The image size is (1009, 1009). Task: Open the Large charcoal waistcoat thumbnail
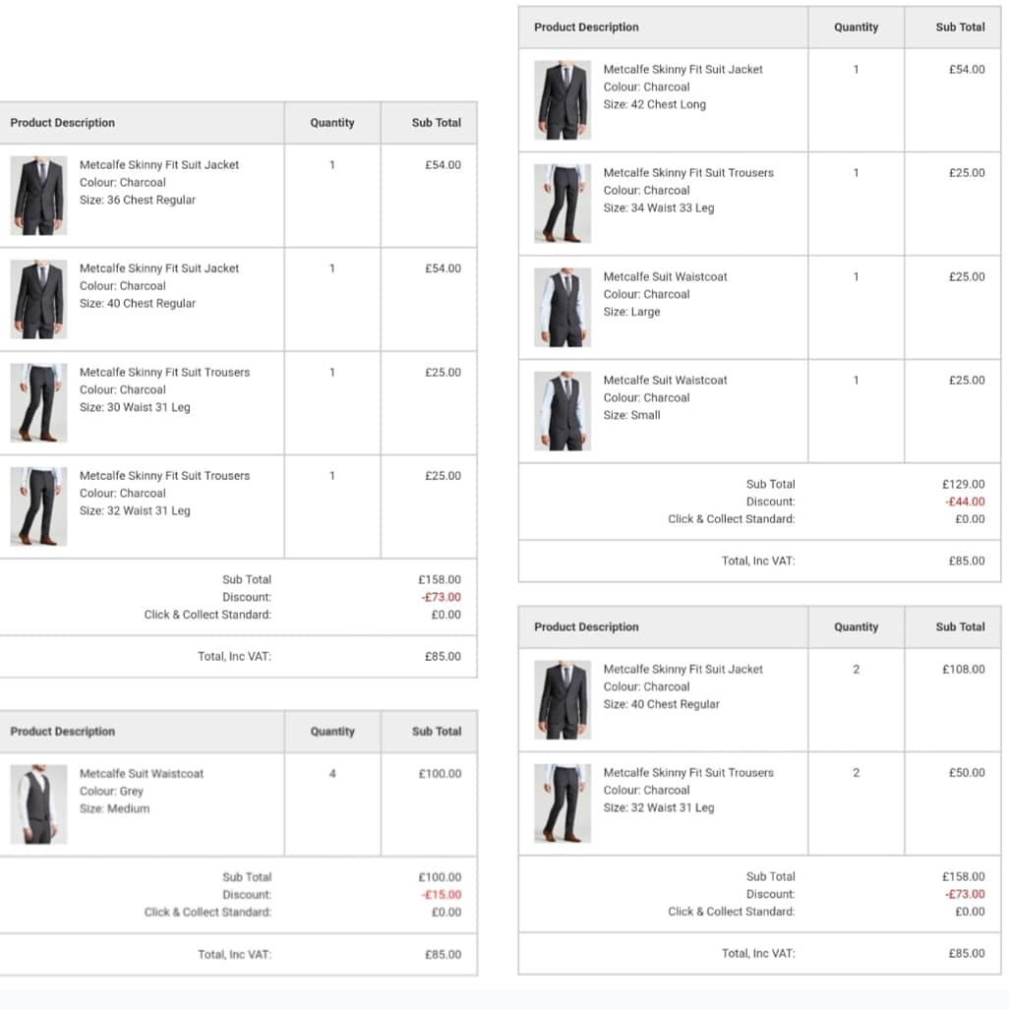point(564,307)
